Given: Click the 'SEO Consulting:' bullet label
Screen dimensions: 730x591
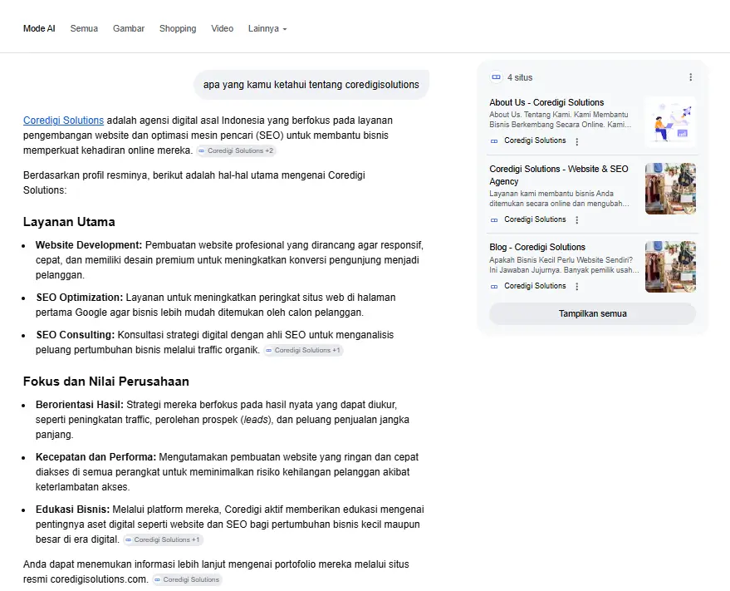Looking at the screenshot, I should click(75, 335).
